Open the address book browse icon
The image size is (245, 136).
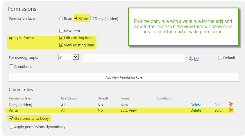coord(197,59)
